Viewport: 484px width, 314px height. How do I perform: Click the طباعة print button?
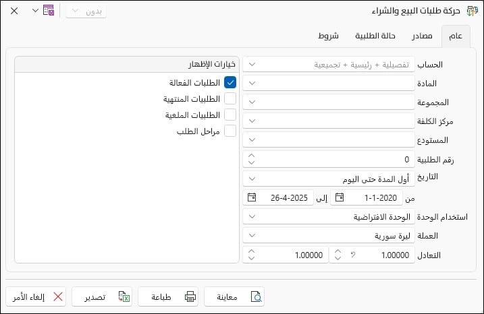[x=168, y=296]
